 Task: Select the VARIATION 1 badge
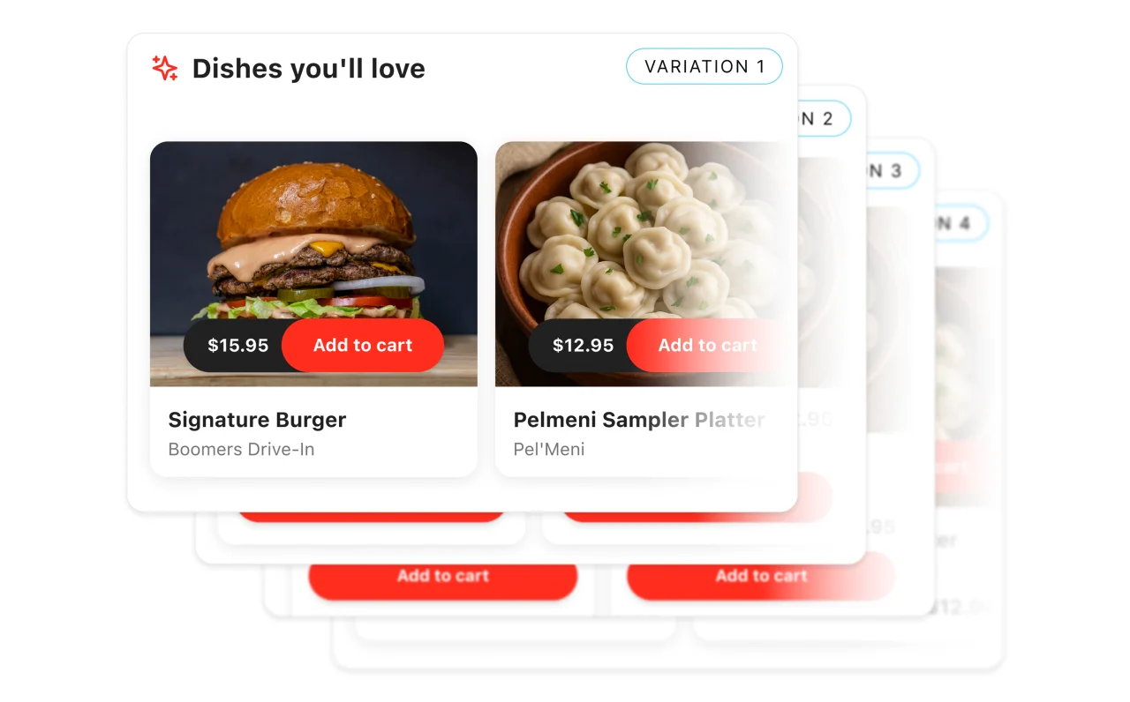coord(704,66)
